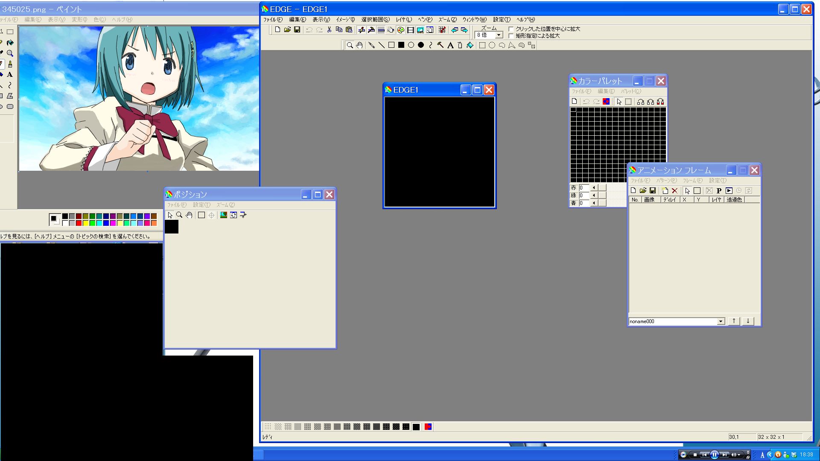Click the color palette window icon in EDGE toolbar
This screenshot has height=461, width=820.
pyautogui.click(x=400, y=30)
